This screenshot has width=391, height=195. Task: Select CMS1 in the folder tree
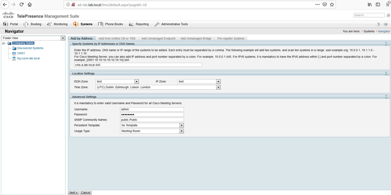click(21, 53)
